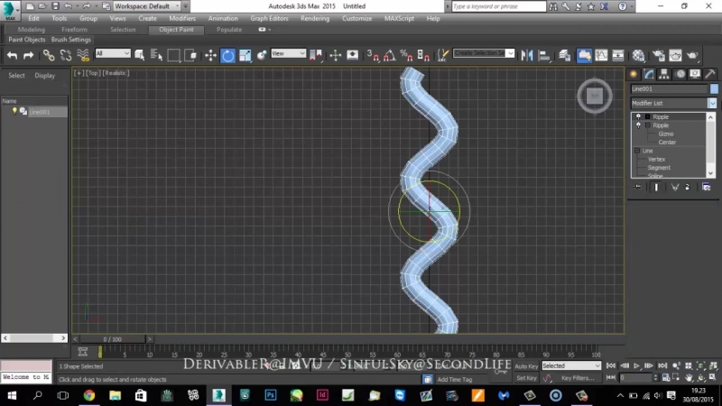Open the Workspace: Default dropdown
Image resolution: width=722 pixels, height=406 pixels.
tap(144, 6)
